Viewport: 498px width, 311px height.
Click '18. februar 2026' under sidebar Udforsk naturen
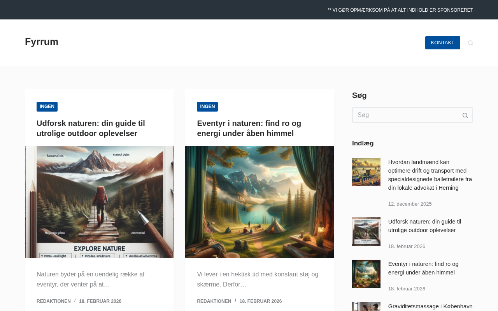pos(407,246)
